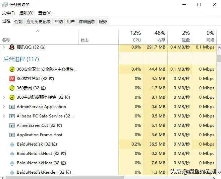Click the 36.5 MB memory value

(x=157, y=144)
